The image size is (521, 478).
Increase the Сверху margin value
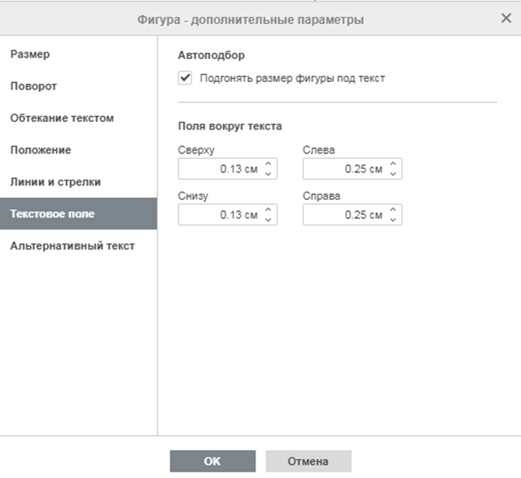[x=269, y=163]
